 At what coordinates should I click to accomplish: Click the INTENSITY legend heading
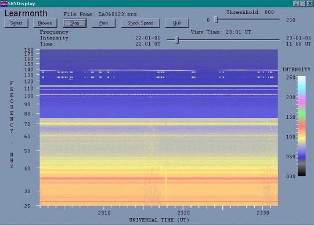296,70
